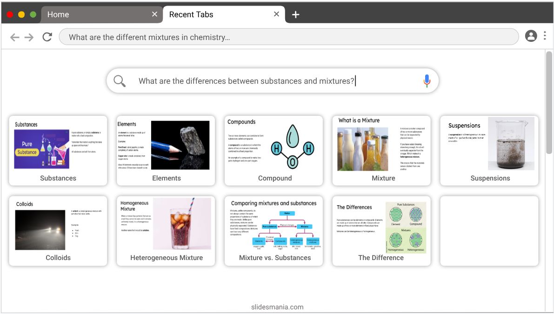Screen dimensions: 554x314
Task: Open the Substances slide thumbnail
Action: 58,150
